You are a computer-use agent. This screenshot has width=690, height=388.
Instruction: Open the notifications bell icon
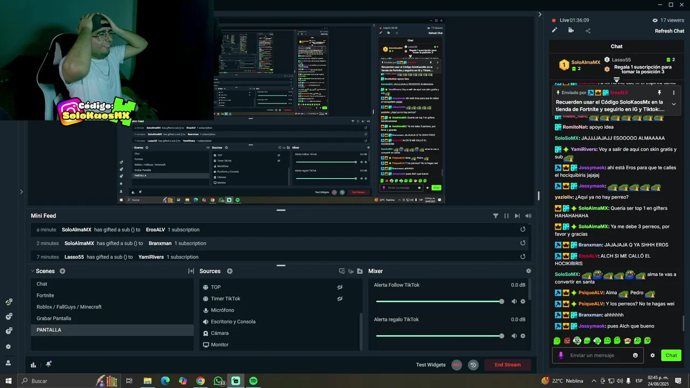[x=49, y=364]
